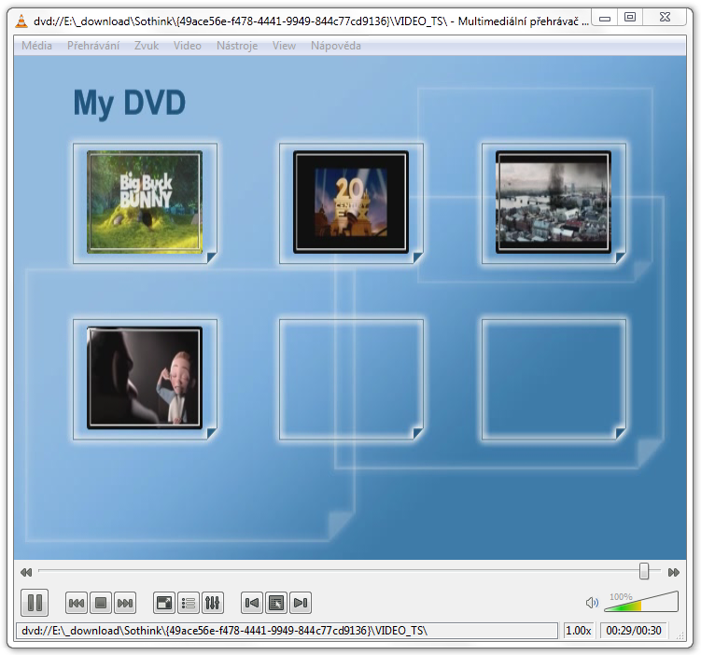
Task: Open the Zvuk menu
Action: (x=147, y=46)
